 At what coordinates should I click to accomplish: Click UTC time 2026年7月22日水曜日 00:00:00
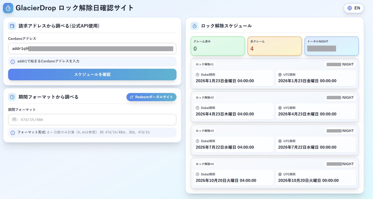tap(307, 147)
